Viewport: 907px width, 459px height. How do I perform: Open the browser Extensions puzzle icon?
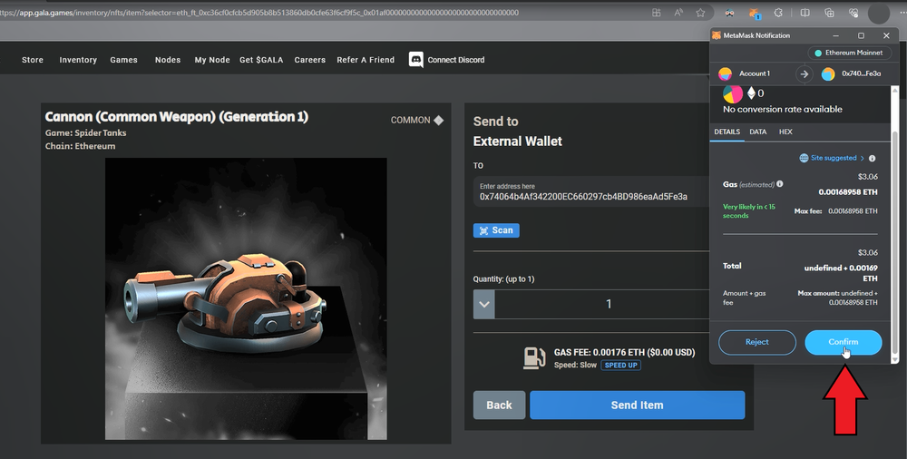tap(778, 12)
